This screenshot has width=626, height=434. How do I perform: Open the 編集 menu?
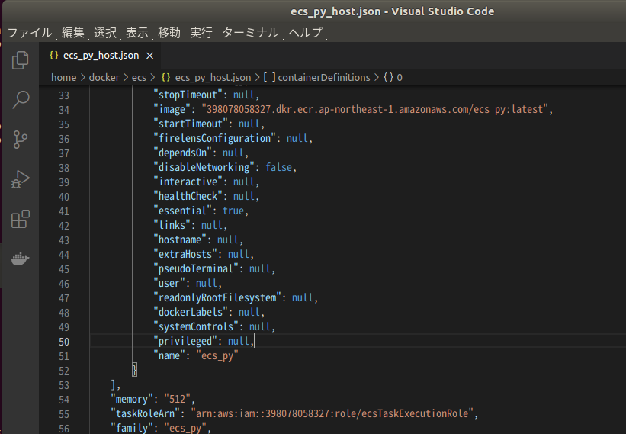(73, 32)
